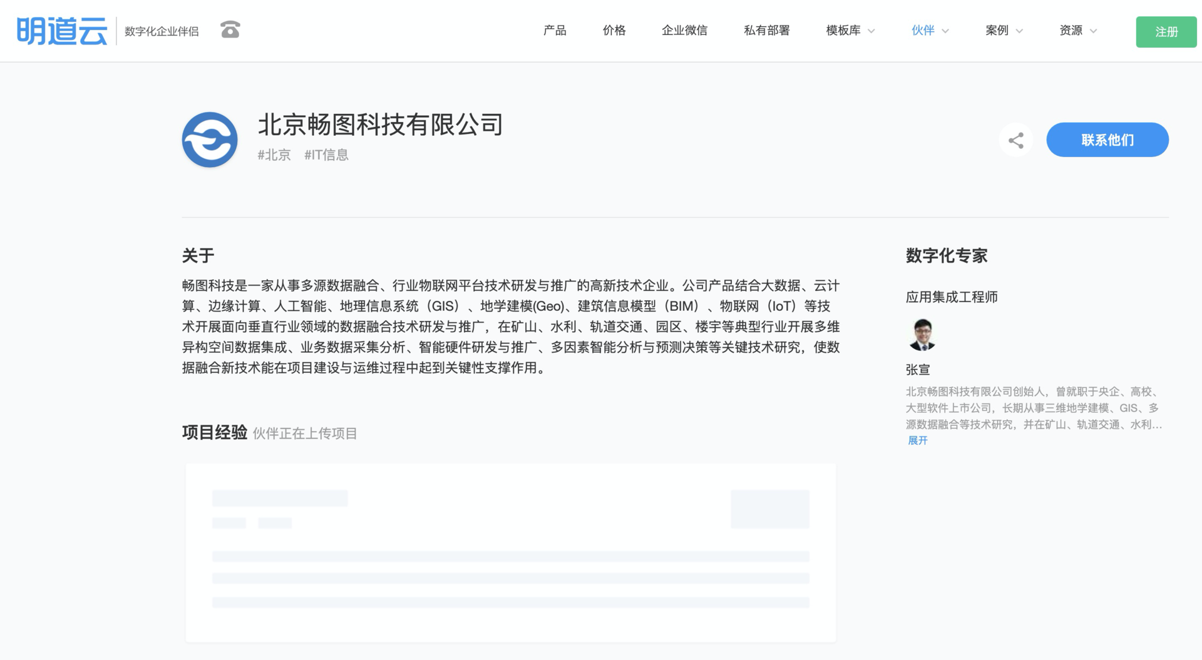Viewport: 1202px width, 660px height.
Task: Expand the 资源 dropdown menu
Action: (x=1077, y=31)
